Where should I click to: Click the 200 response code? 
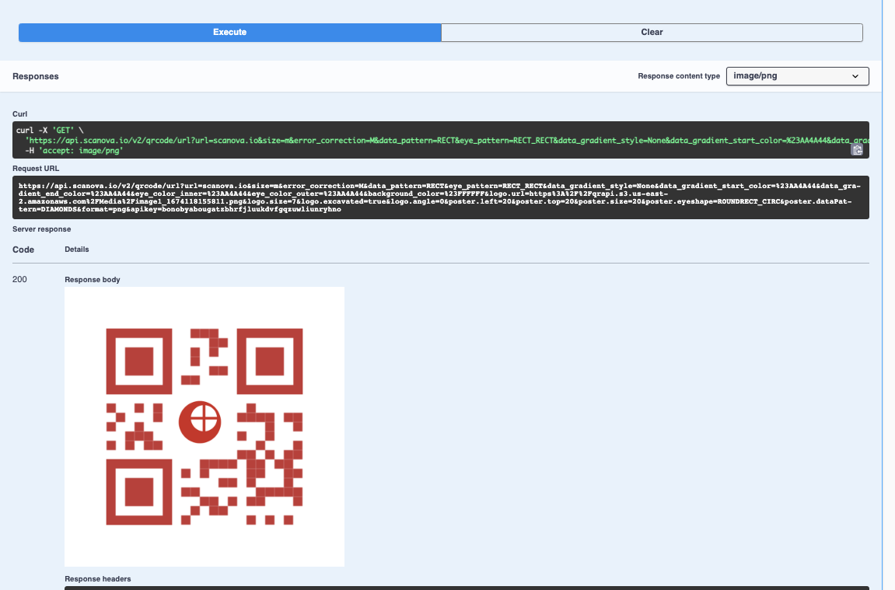pyautogui.click(x=19, y=279)
